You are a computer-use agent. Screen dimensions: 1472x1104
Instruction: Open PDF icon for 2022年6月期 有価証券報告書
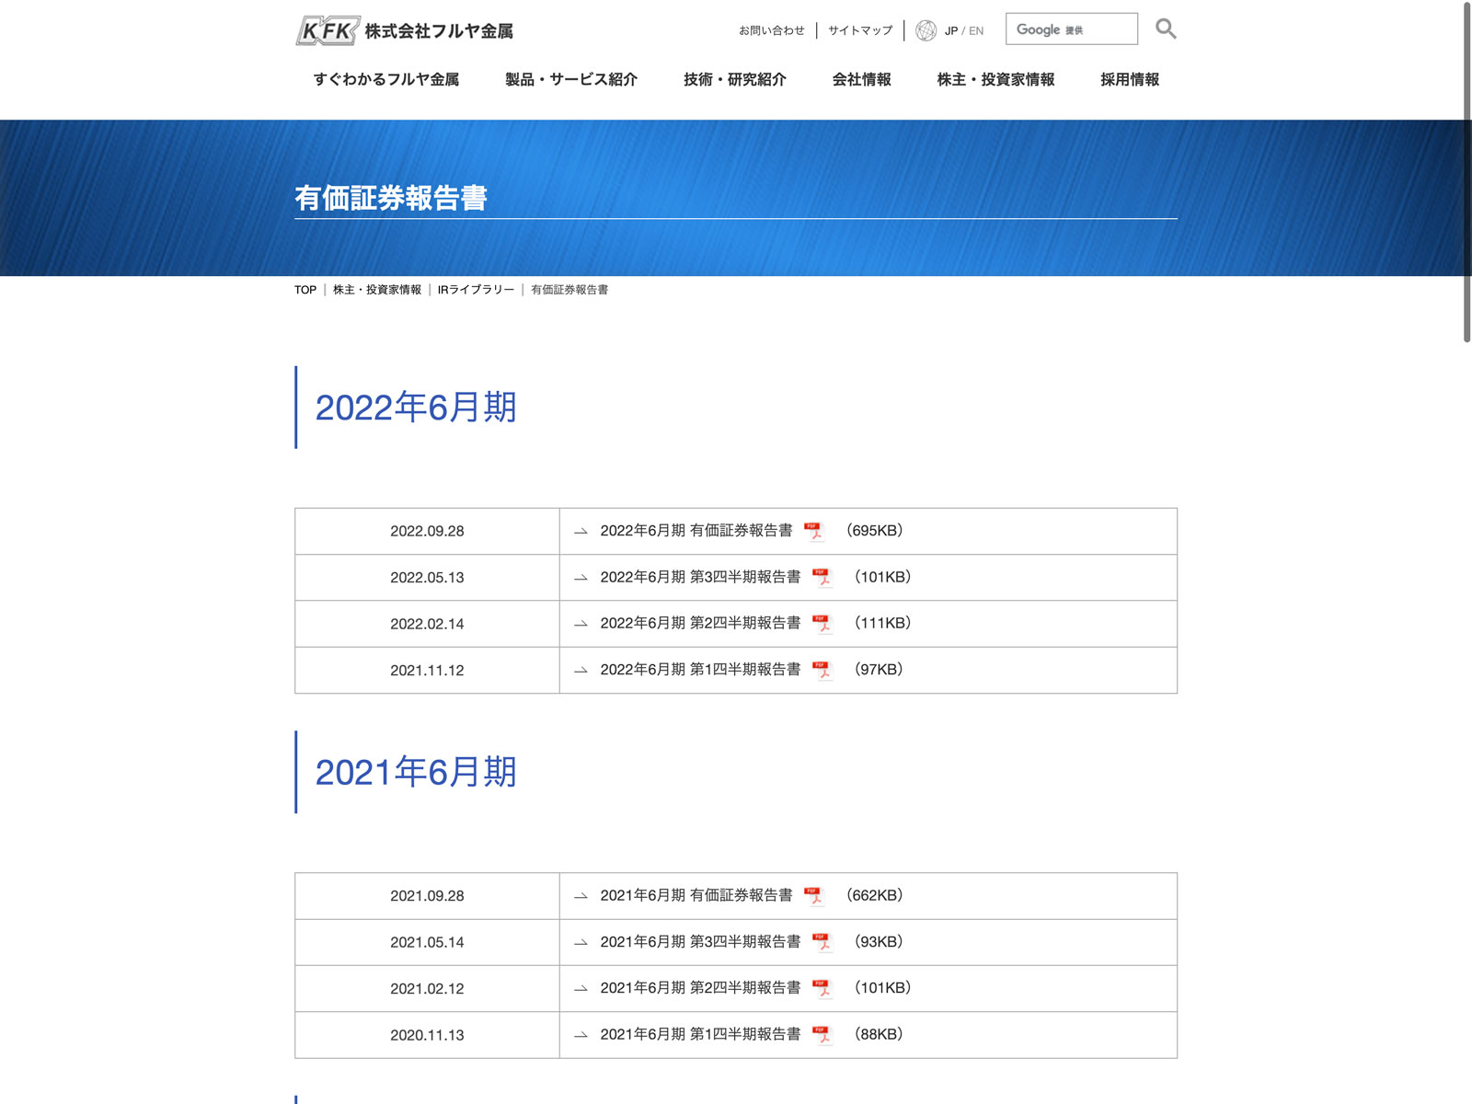[813, 531]
